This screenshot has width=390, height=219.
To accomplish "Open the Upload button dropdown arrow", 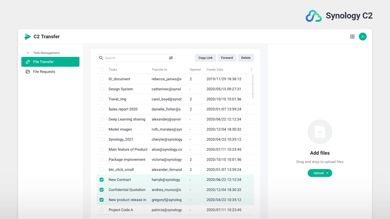I will pyautogui.click(x=327, y=173).
